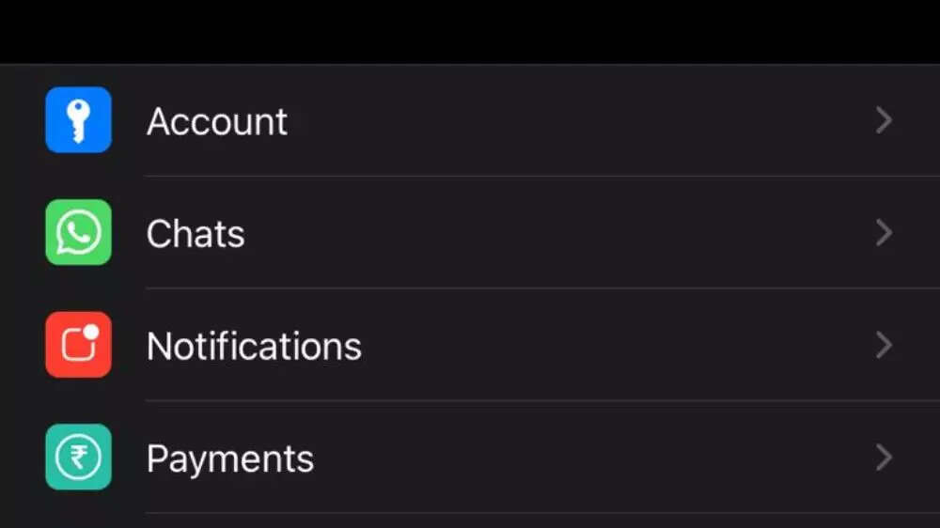Image resolution: width=940 pixels, height=528 pixels.
Task: Click the divider line between Account and Chats
Action: pos(526,176)
